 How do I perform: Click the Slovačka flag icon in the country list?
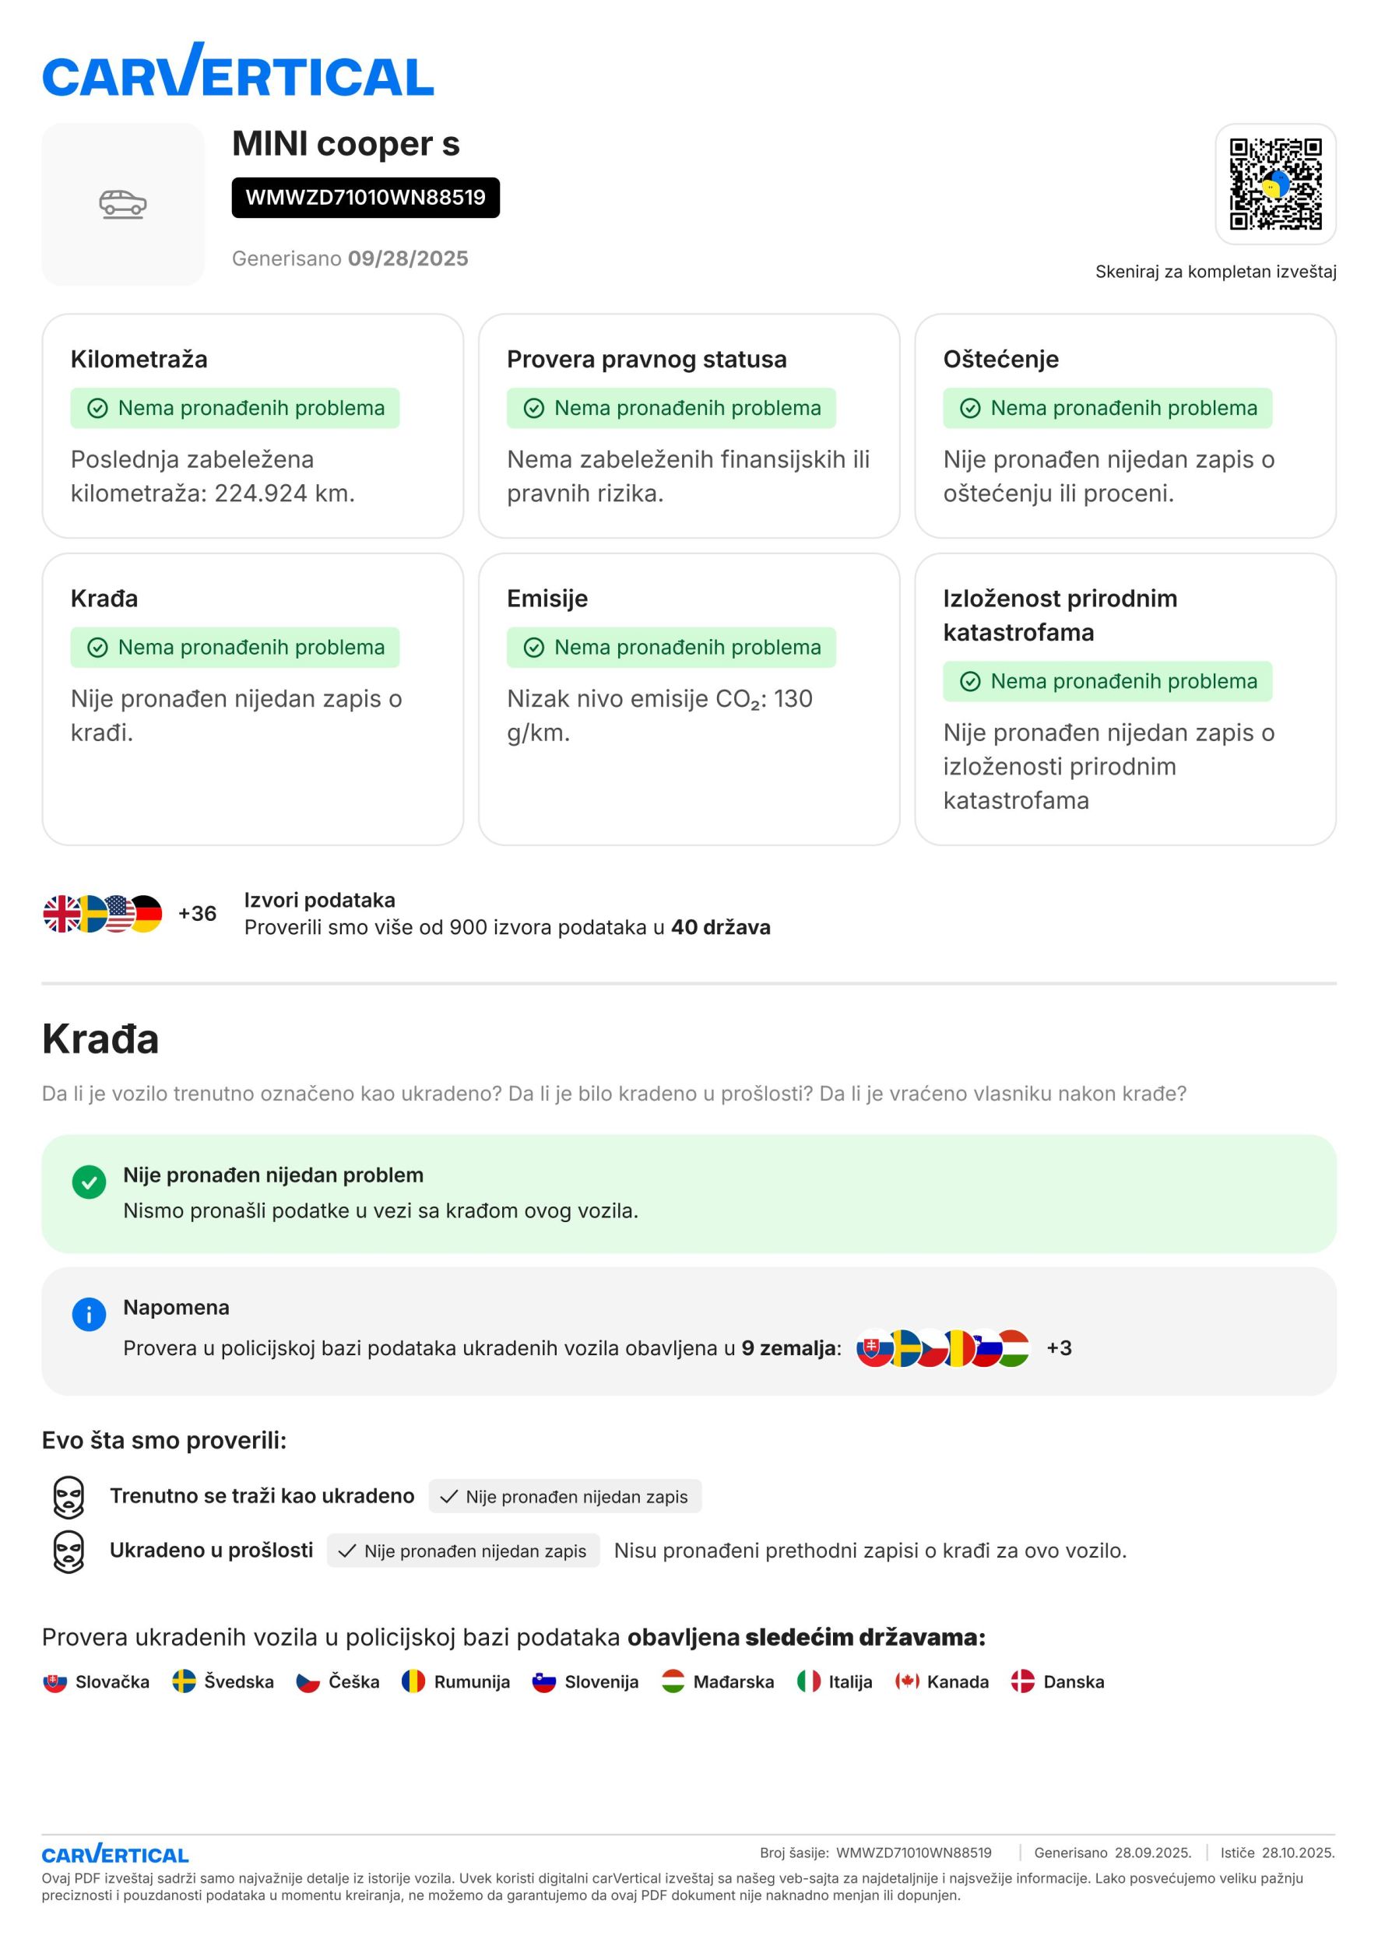point(55,1681)
